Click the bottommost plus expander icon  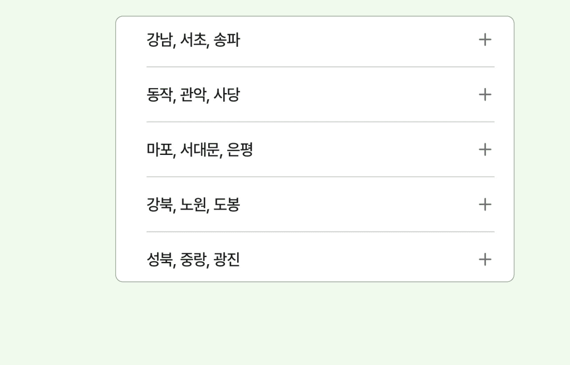click(x=485, y=259)
